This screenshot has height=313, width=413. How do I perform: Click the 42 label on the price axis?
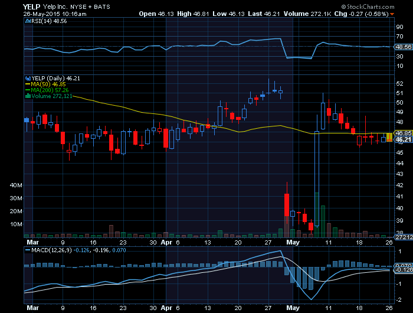pos(399,185)
